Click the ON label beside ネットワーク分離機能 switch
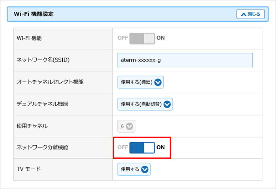Screen dimensions: 276x189 pyautogui.click(x=161, y=148)
